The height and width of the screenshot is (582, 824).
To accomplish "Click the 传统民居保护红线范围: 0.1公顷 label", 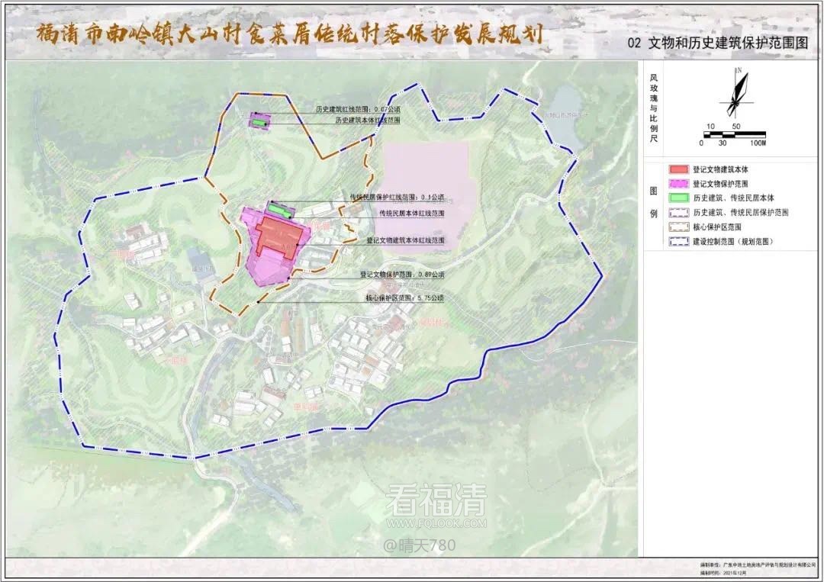I will [397, 197].
